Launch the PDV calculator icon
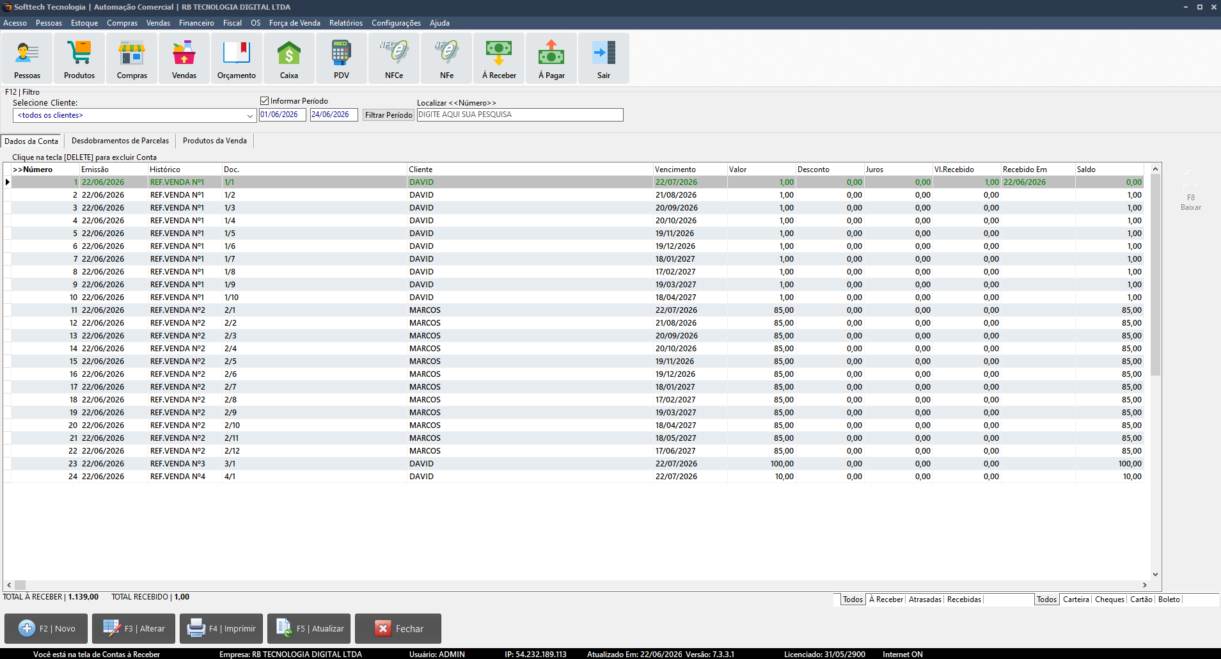This screenshot has width=1221, height=659. click(342, 58)
